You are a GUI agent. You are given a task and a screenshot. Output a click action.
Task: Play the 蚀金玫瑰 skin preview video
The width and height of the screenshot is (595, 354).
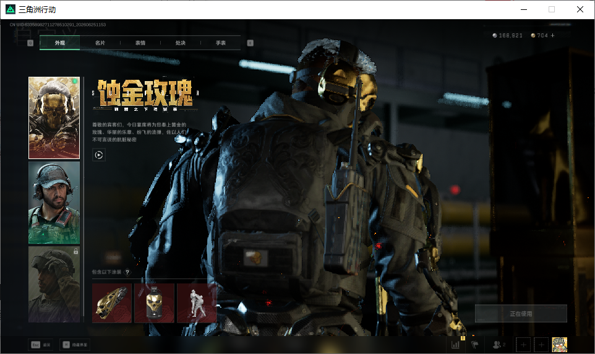(99, 155)
